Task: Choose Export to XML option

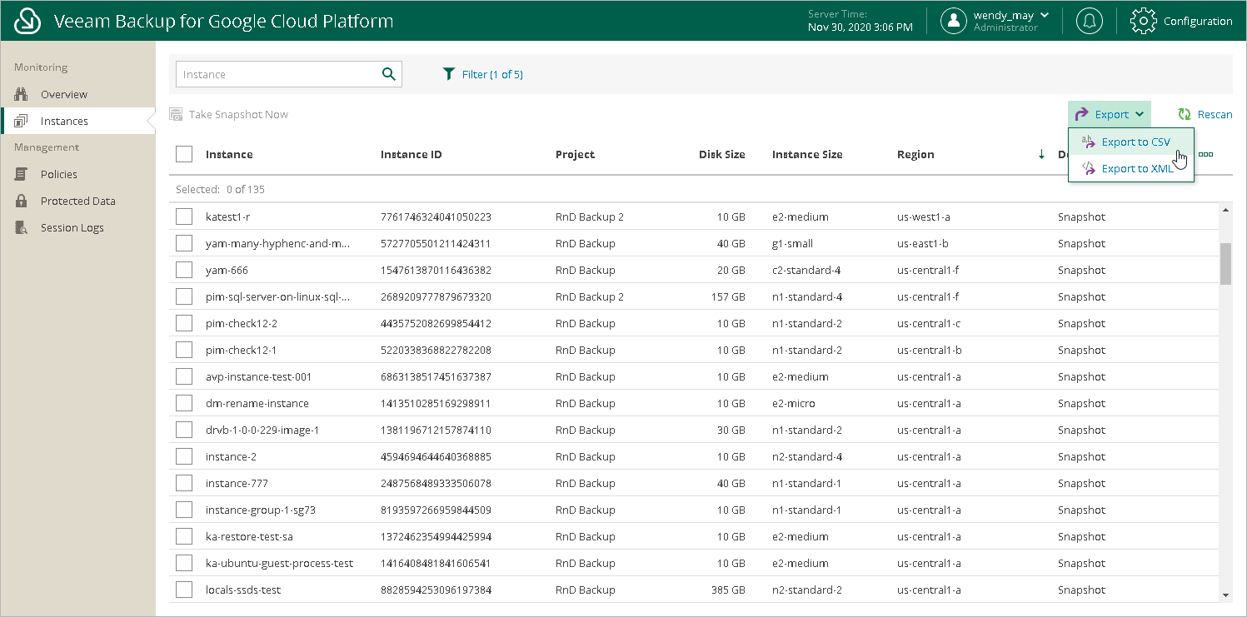Action: click(1136, 168)
